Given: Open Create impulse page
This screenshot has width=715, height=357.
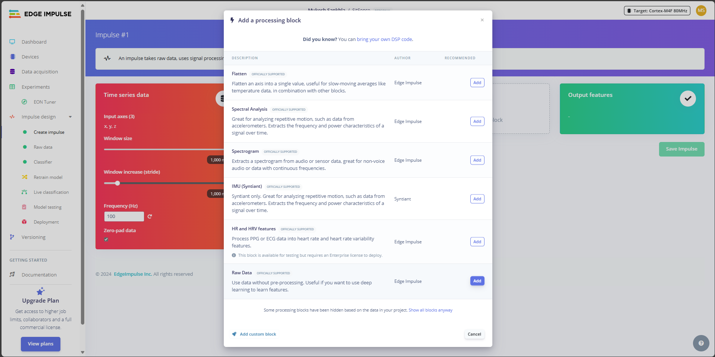Looking at the screenshot, I should [49, 132].
